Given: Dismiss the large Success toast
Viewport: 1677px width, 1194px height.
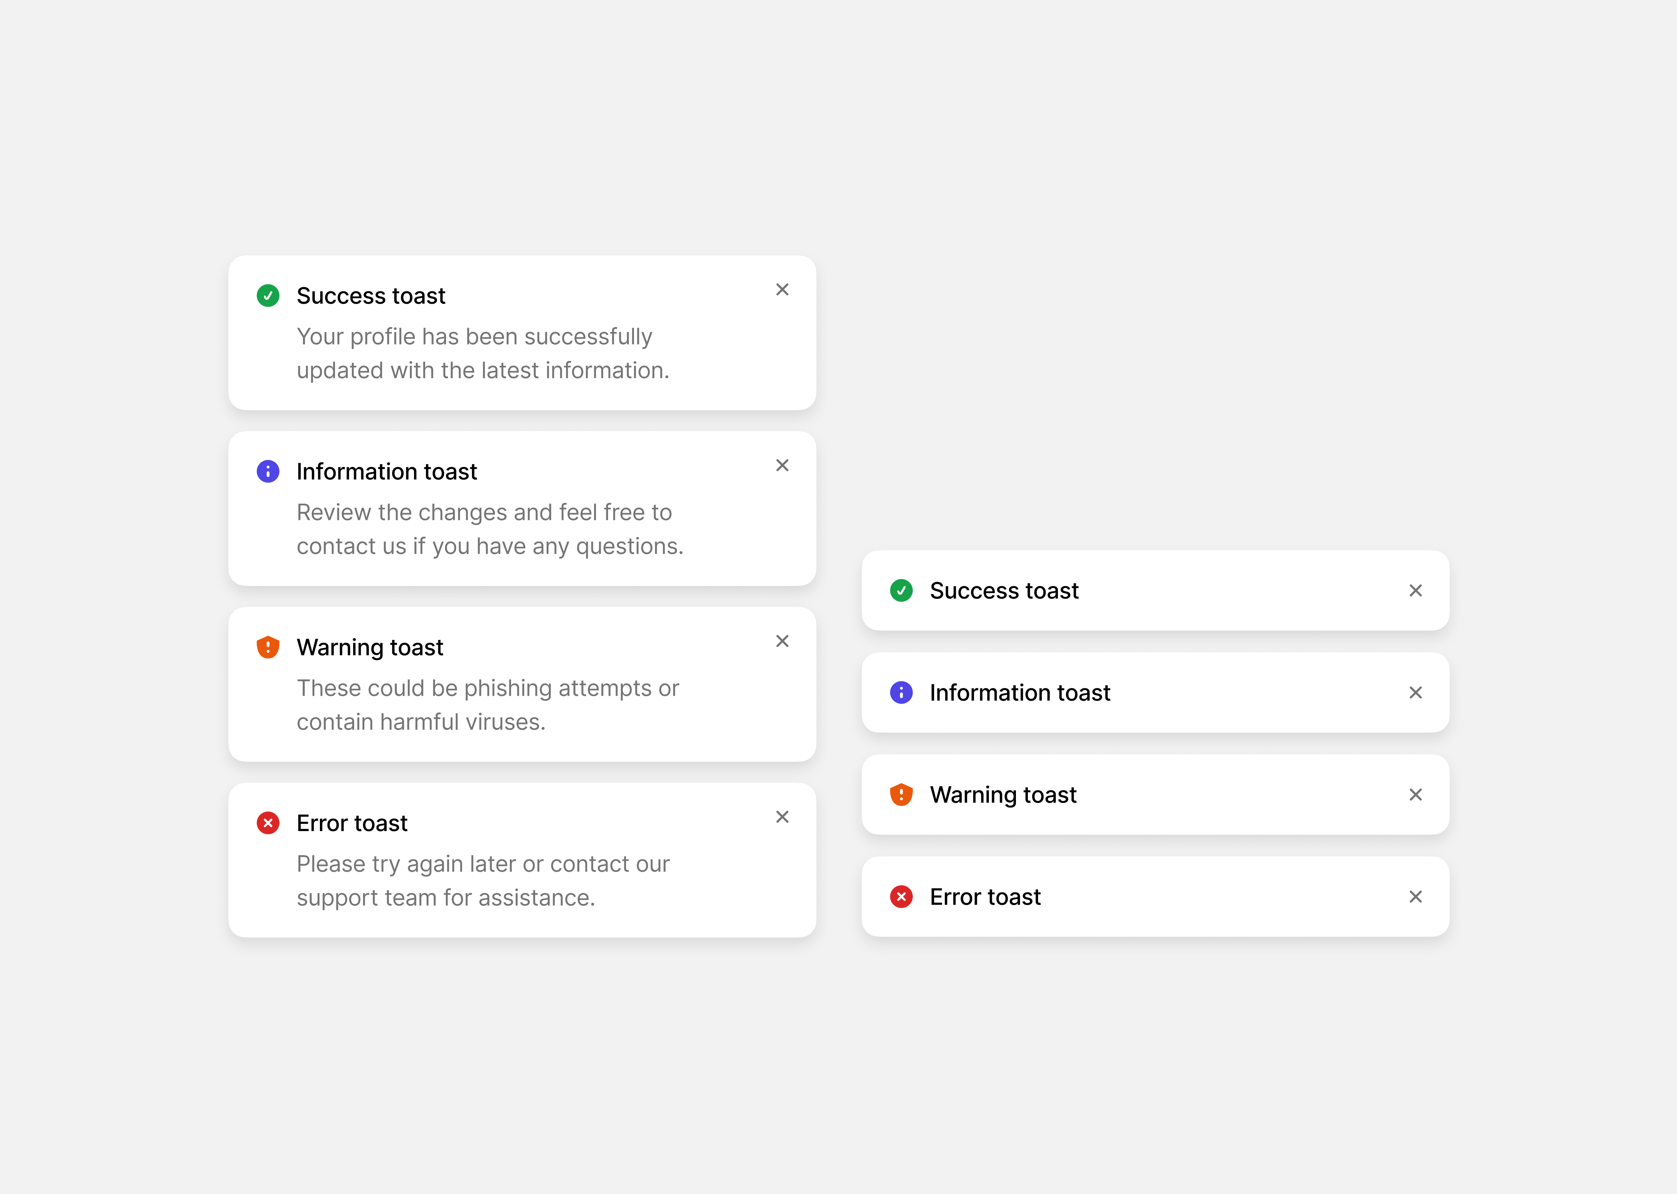Looking at the screenshot, I should click(782, 290).
